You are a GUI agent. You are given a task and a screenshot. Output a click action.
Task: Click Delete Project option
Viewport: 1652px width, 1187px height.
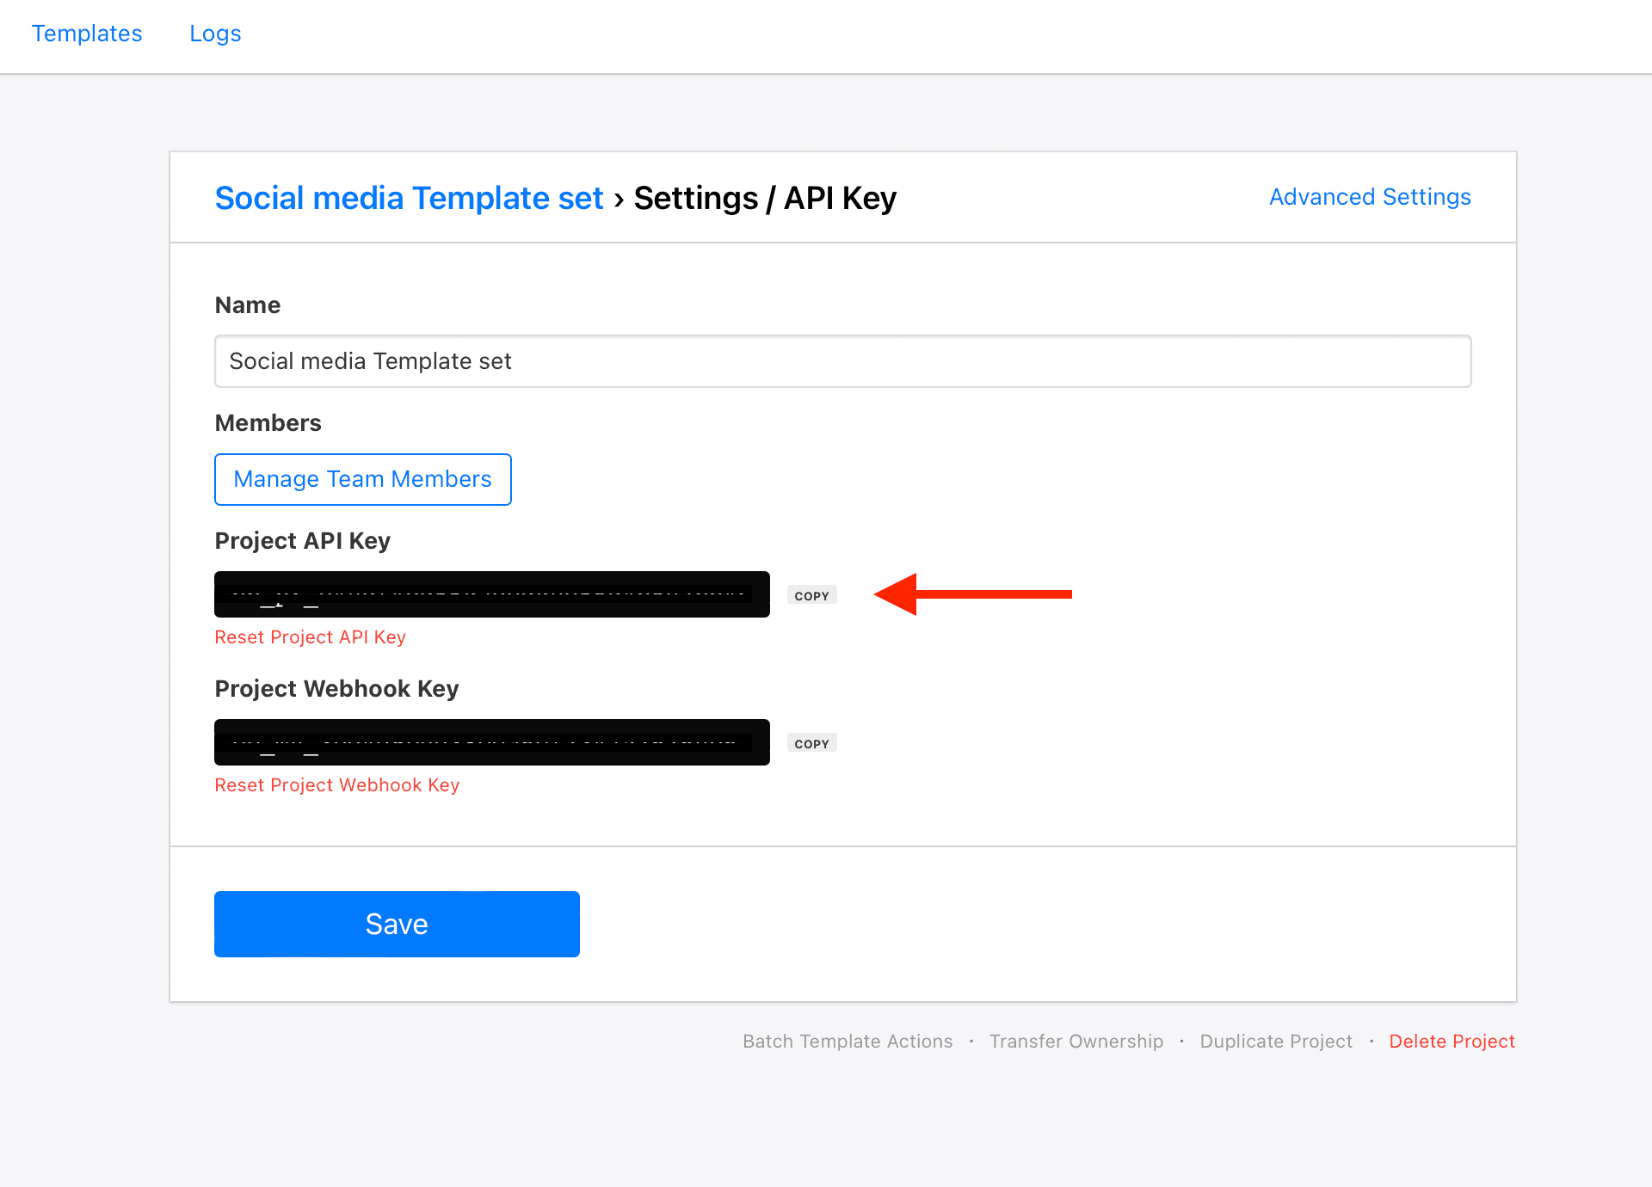1452,1040
